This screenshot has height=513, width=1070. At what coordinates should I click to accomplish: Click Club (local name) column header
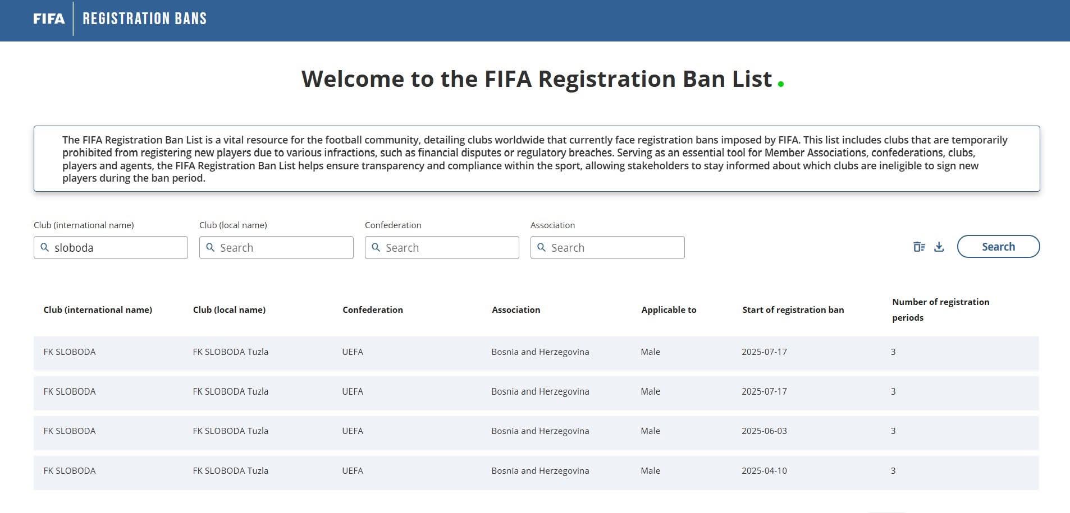[x=229, y=309]
